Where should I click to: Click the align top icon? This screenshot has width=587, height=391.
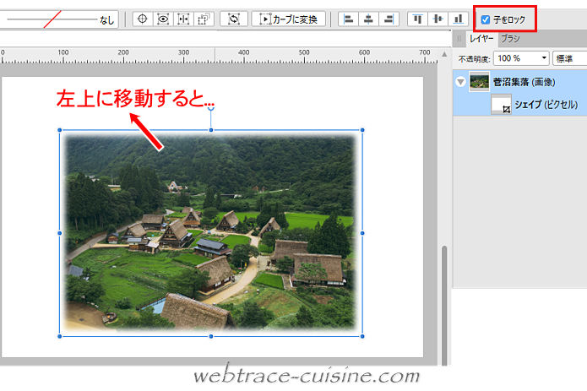418,19
